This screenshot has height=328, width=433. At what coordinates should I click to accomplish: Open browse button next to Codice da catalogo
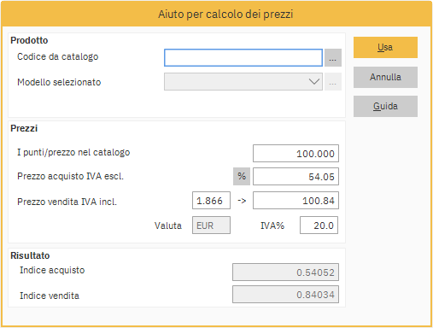tap(333, 57)
